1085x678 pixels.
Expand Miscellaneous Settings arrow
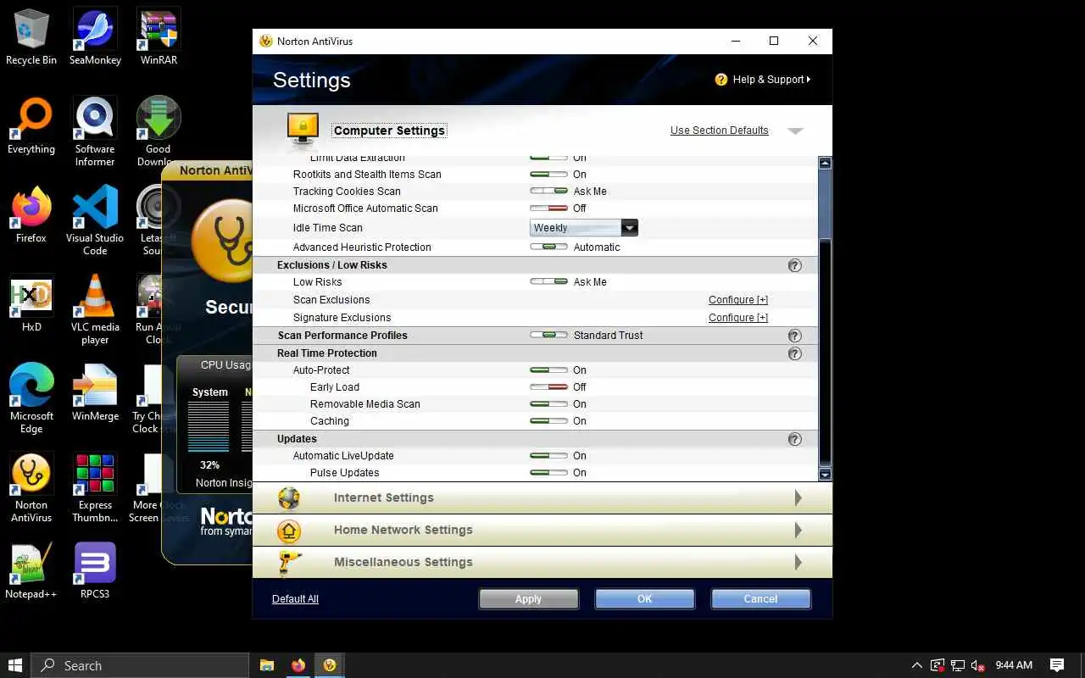[x=798, y=563]
